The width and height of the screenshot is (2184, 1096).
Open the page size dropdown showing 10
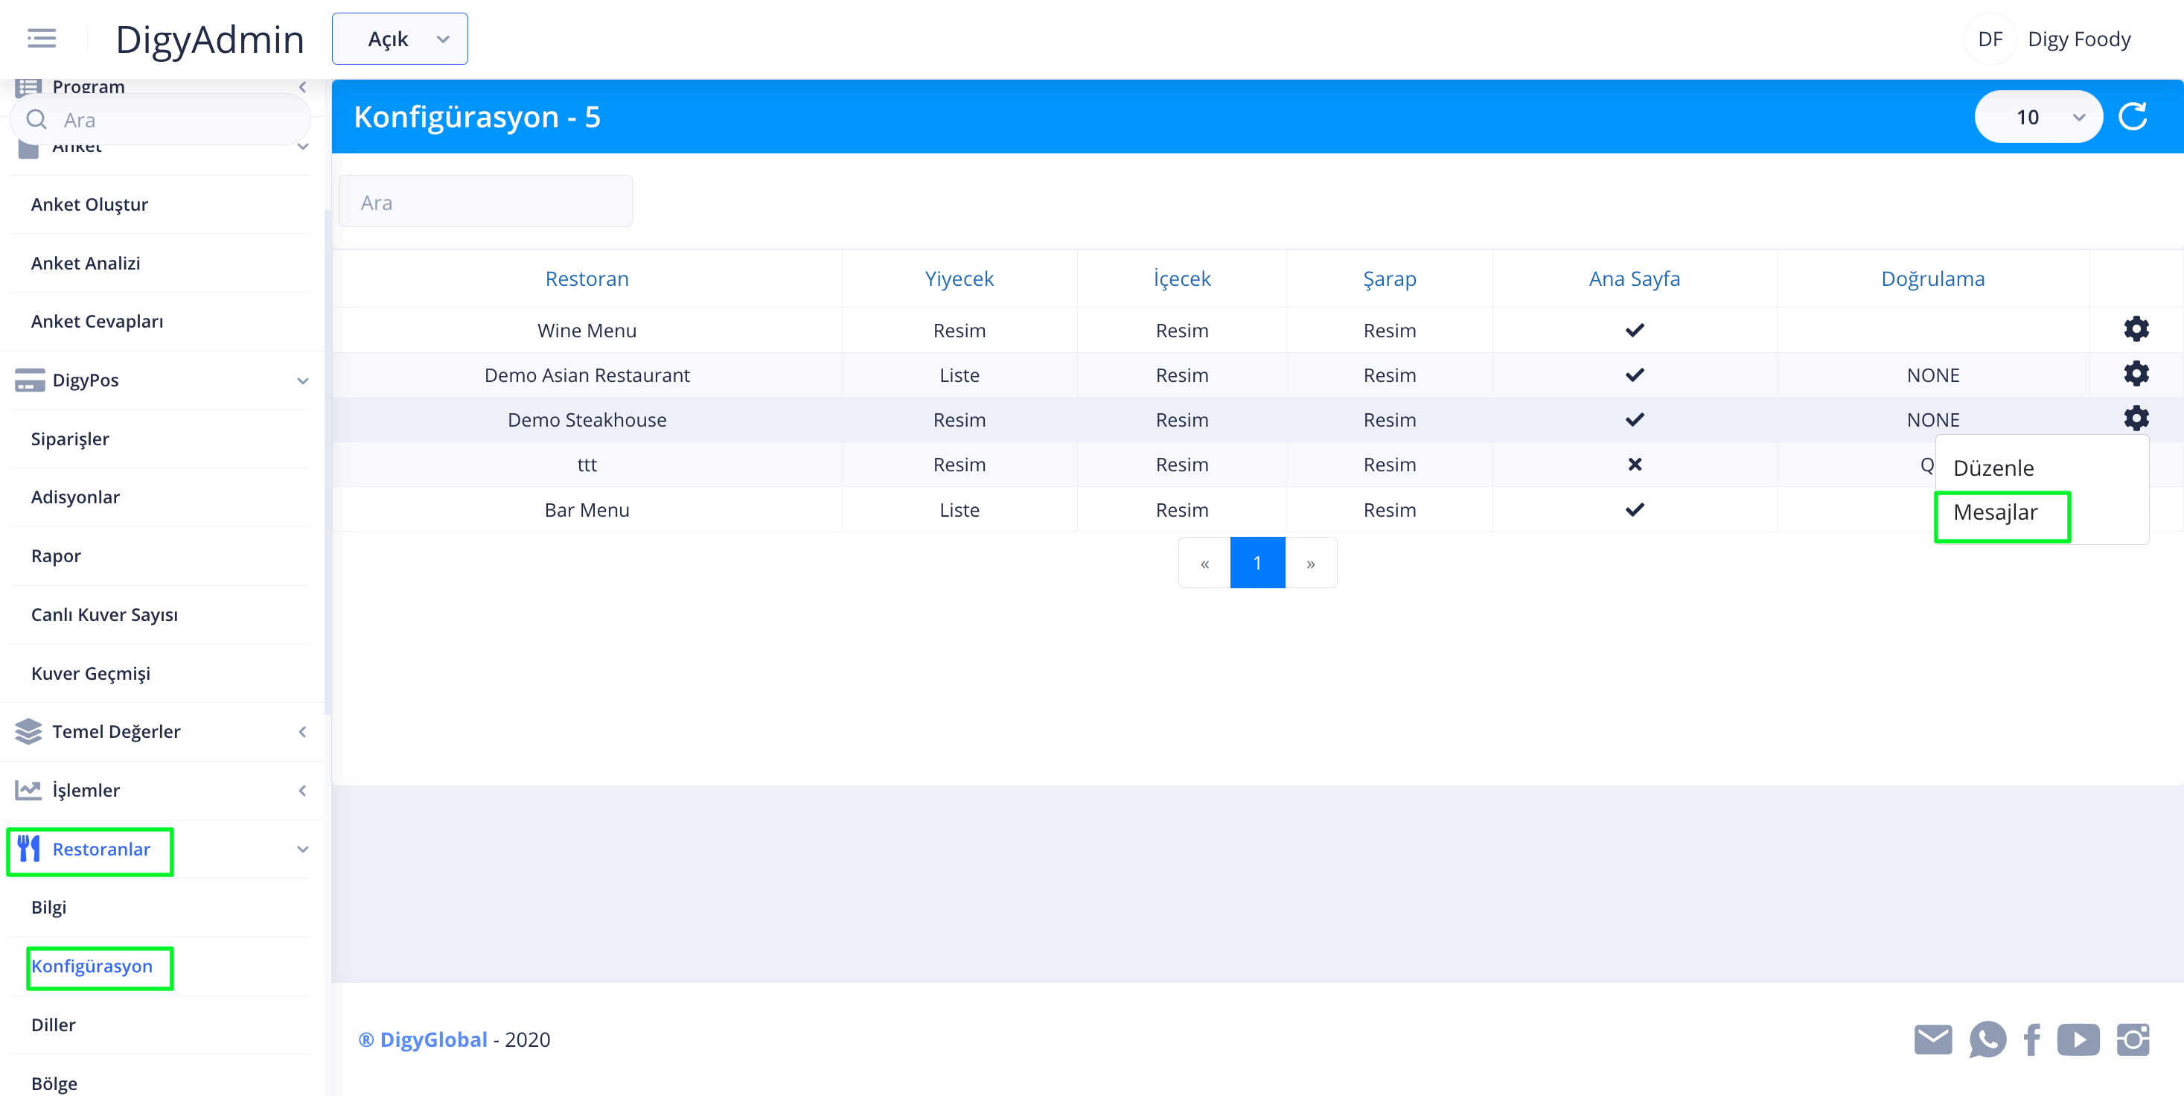tap(2038, 117)
